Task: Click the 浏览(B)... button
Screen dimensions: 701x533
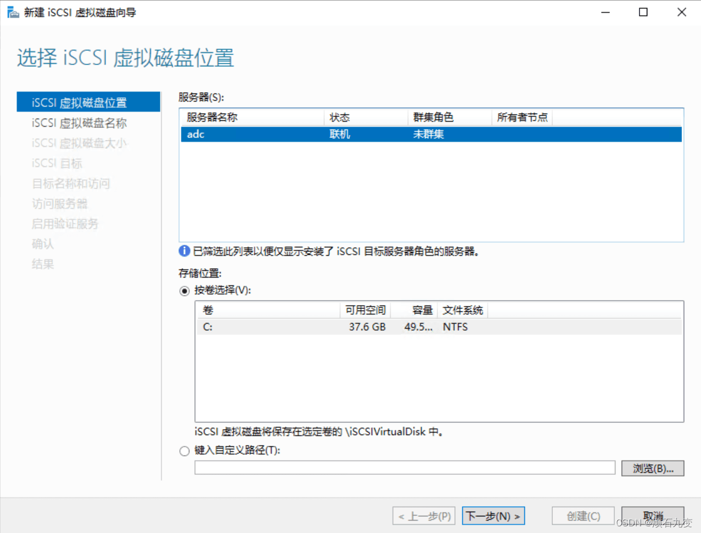Action: 653,468
